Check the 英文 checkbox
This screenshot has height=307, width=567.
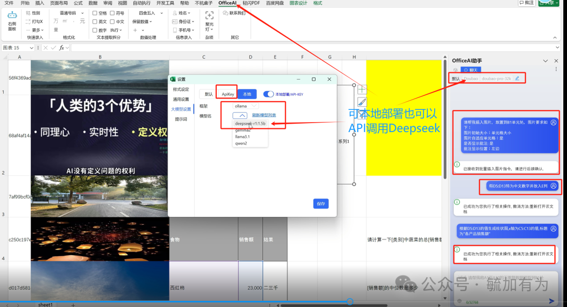(94, 21)
